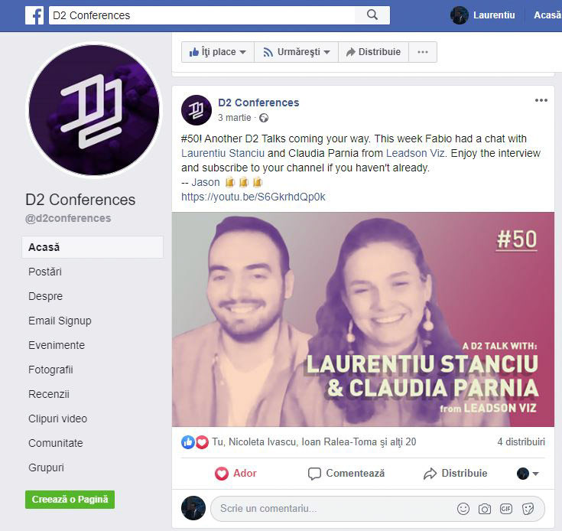The width and height of the screenshot is (562, 531).
Task: Go to Evenimente in the page menu
Action: 57,345
